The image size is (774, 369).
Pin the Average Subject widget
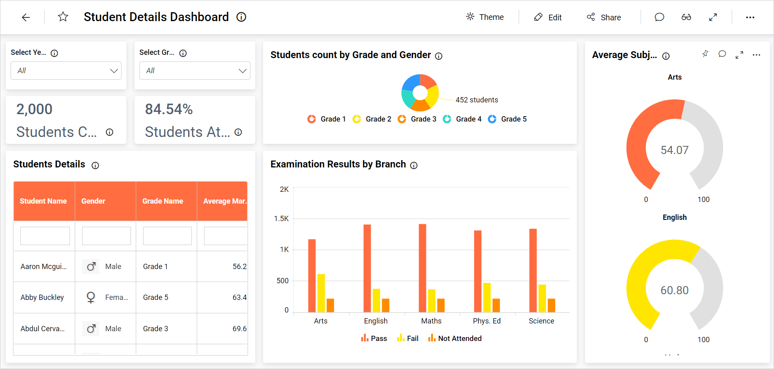point(705,54)
